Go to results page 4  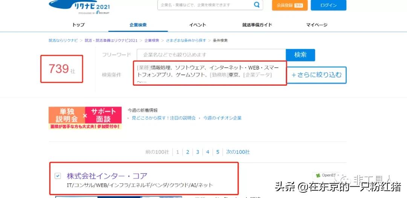coord(208,152)
